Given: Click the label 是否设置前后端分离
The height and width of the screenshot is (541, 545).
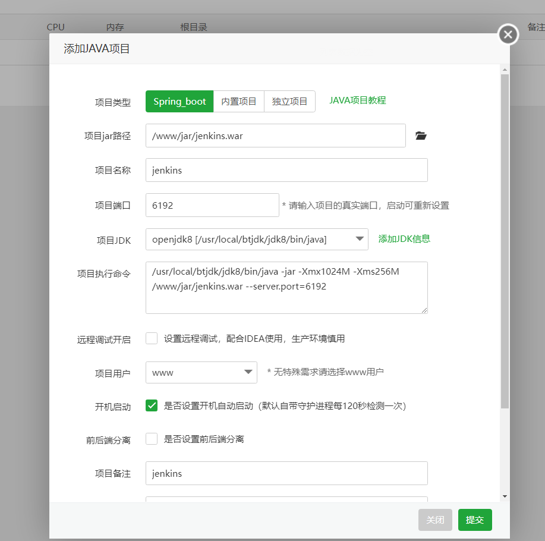Looking at the screenshot, I should 204,439.
